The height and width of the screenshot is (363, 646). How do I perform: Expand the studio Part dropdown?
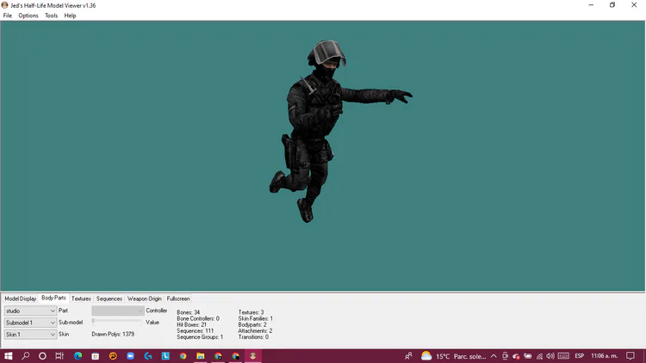pos(30,311)
